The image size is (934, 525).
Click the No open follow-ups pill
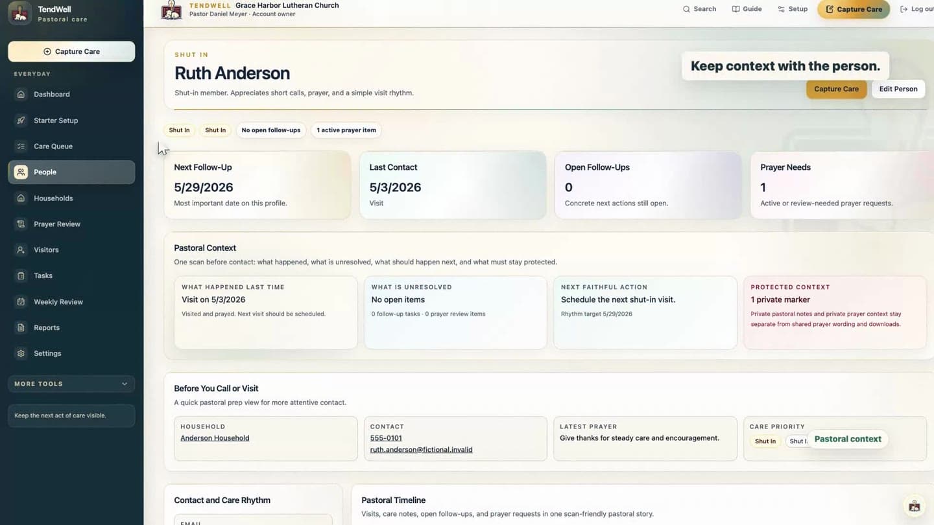271,130
